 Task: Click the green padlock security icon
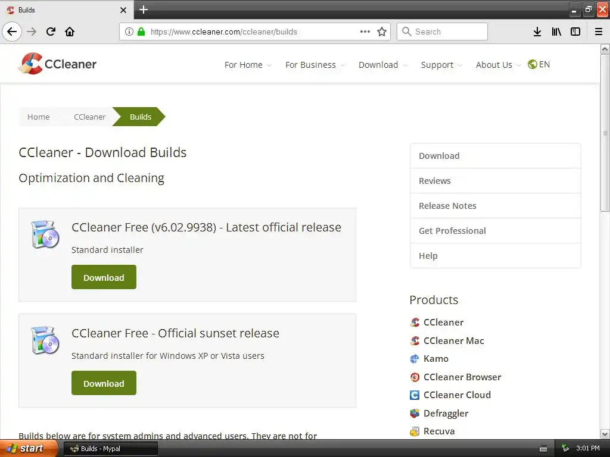pos(141,32)
